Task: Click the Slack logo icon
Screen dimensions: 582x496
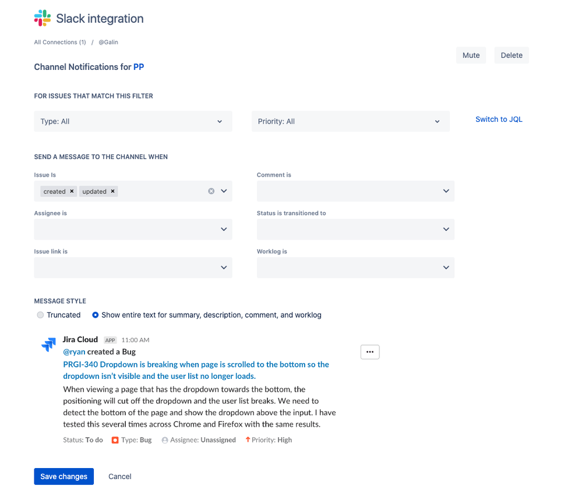Action: pos(43,18)
